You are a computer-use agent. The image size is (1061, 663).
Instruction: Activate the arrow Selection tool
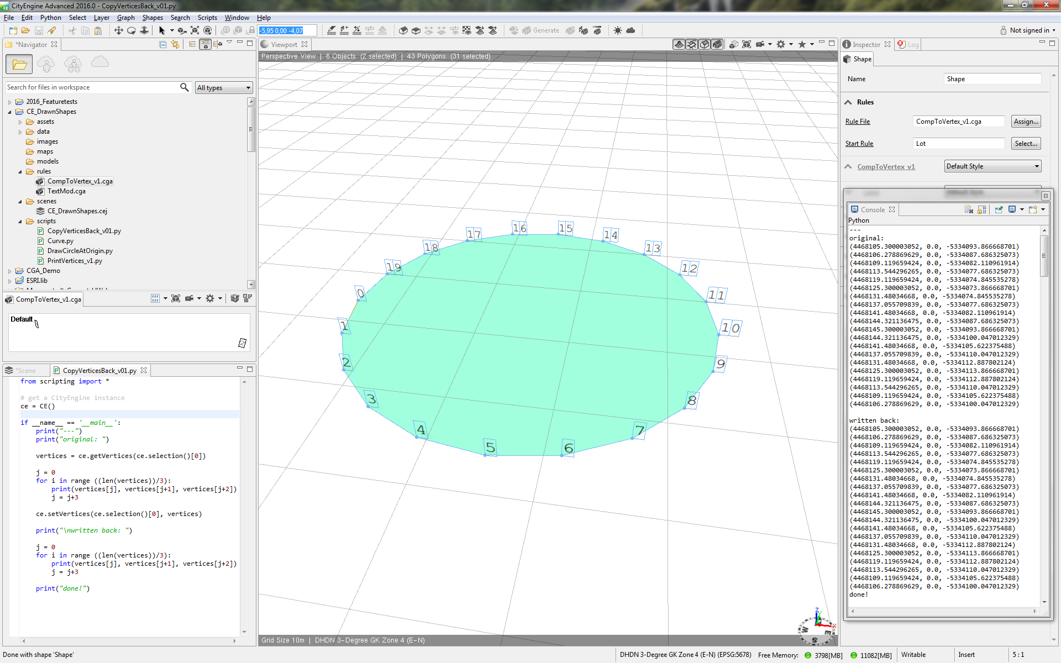click(162, 30)
